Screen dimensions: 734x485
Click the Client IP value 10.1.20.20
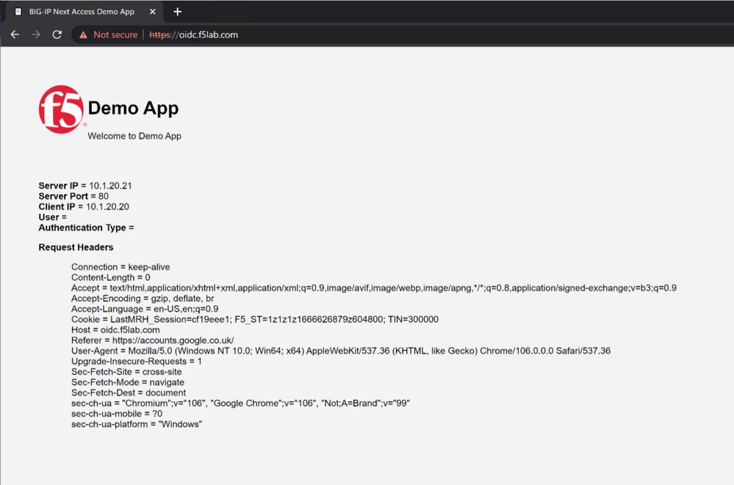pos(107,207)
